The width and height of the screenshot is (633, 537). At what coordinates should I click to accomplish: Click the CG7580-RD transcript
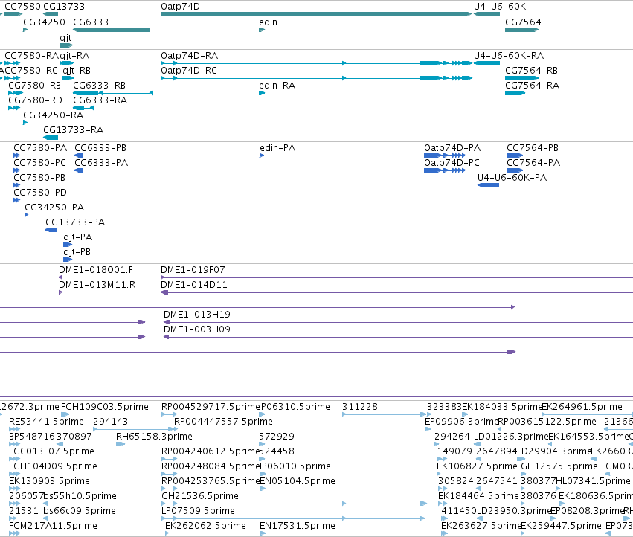coord(14,108)
